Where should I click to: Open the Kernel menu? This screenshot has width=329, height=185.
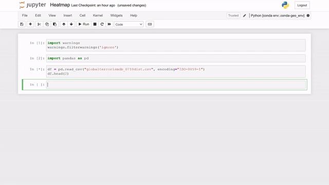[x=98, y=15]
